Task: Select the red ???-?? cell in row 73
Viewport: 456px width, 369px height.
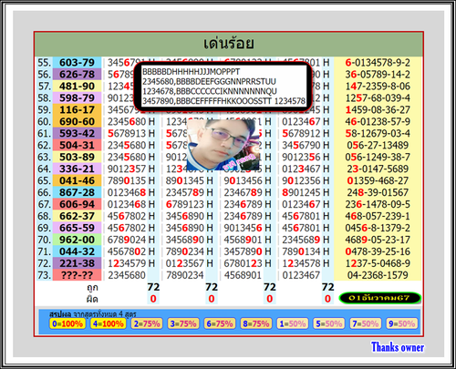Action: (x=77, y=275)
